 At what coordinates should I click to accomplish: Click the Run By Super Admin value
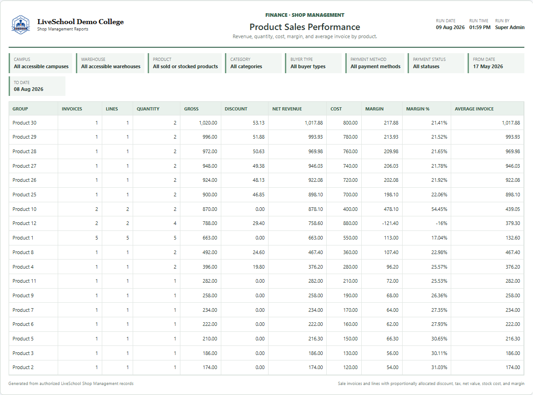click(509, 28)
